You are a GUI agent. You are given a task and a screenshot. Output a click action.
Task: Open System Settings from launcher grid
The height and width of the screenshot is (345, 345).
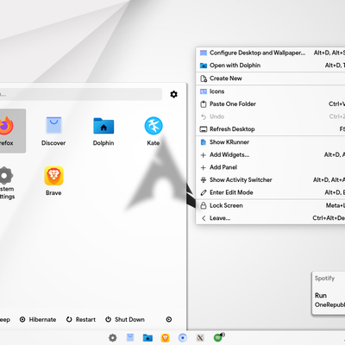click(x=6, y=183)
